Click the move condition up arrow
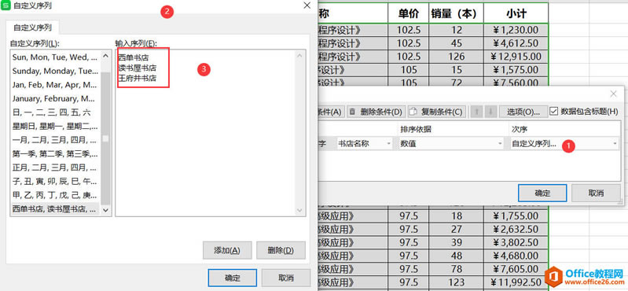 point(476,112)
